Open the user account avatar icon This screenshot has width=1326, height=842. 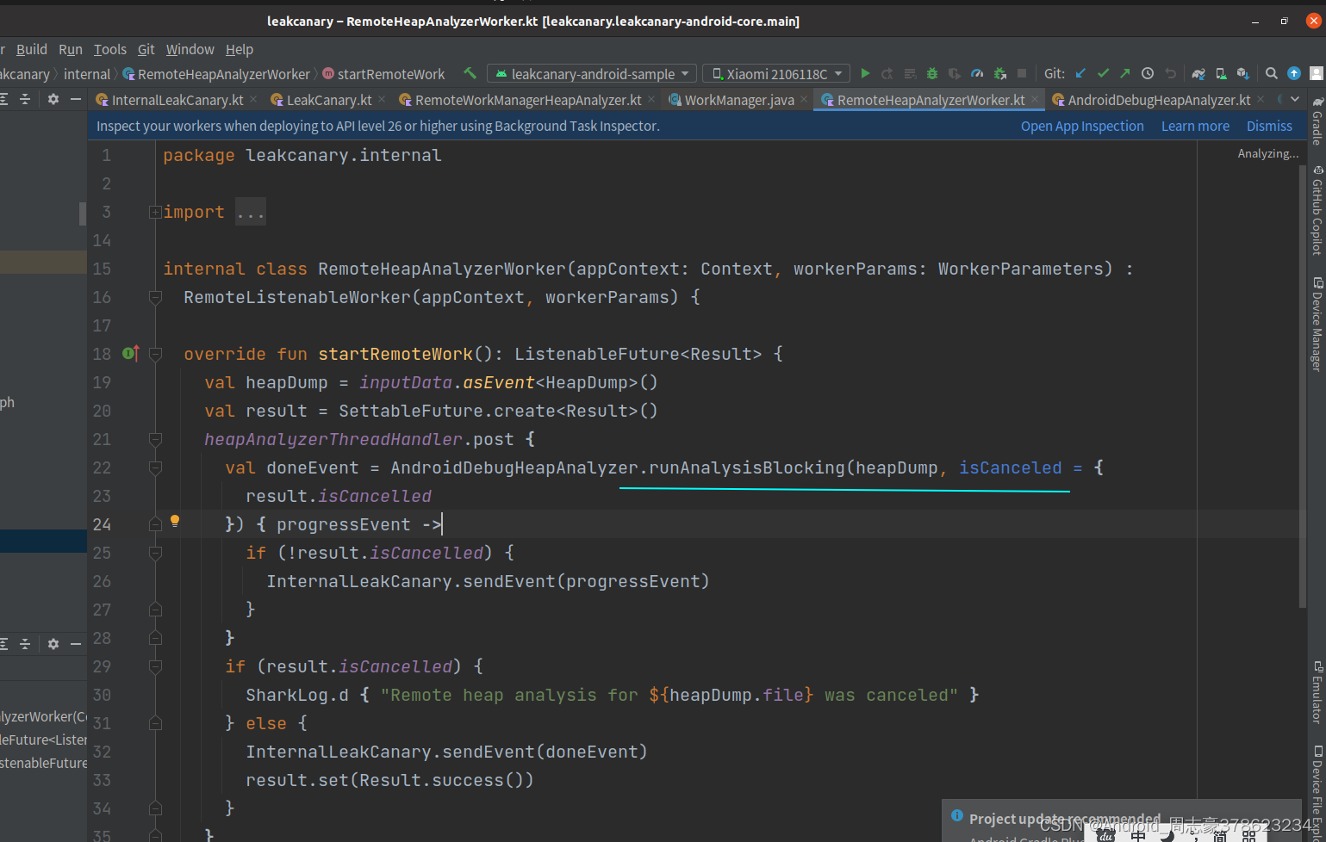tap(1317, 74)
